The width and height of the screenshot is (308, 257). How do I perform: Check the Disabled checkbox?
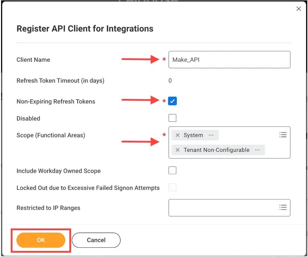pyautogui.click(x=173, y=118)
